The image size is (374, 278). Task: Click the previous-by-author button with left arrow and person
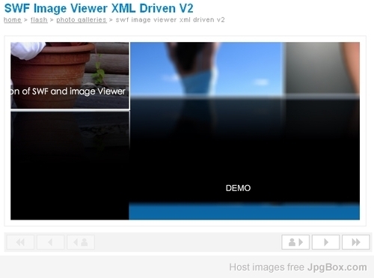pyautogui.click(x=81, y=242)
